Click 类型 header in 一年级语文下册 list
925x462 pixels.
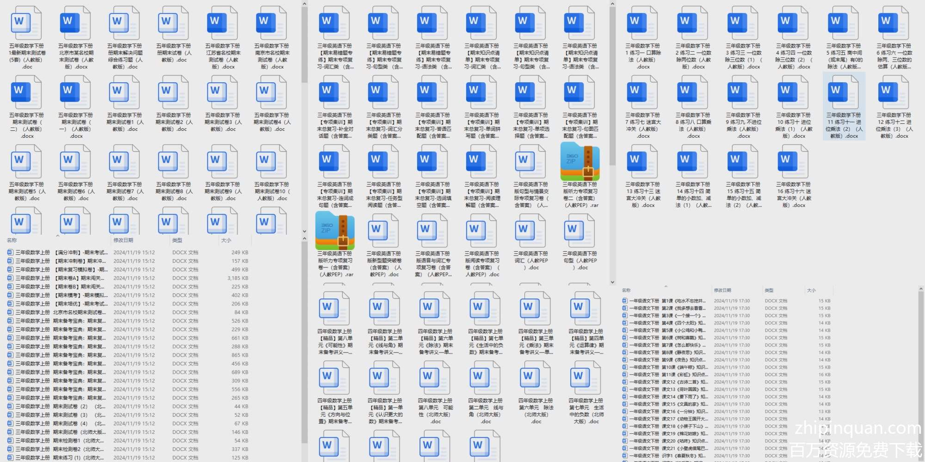[x=769, y=290]
